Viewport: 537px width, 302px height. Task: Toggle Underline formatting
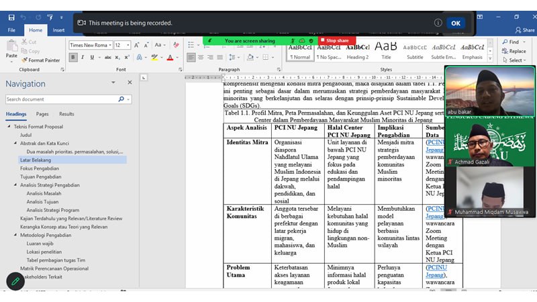(93, 58)
